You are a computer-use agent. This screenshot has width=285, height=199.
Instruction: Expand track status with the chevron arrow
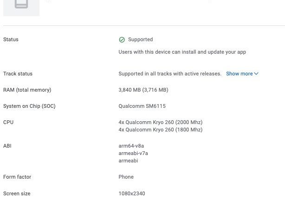click(x=256, y=74)
